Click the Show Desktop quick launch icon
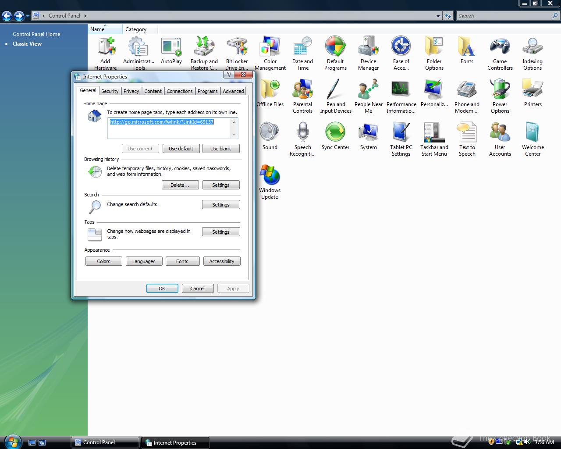 tap(32, 442)
